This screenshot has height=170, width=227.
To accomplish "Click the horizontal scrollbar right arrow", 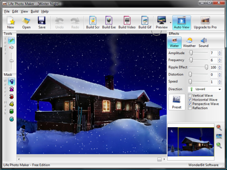I will pyautogui.click(x=164, y=160).
